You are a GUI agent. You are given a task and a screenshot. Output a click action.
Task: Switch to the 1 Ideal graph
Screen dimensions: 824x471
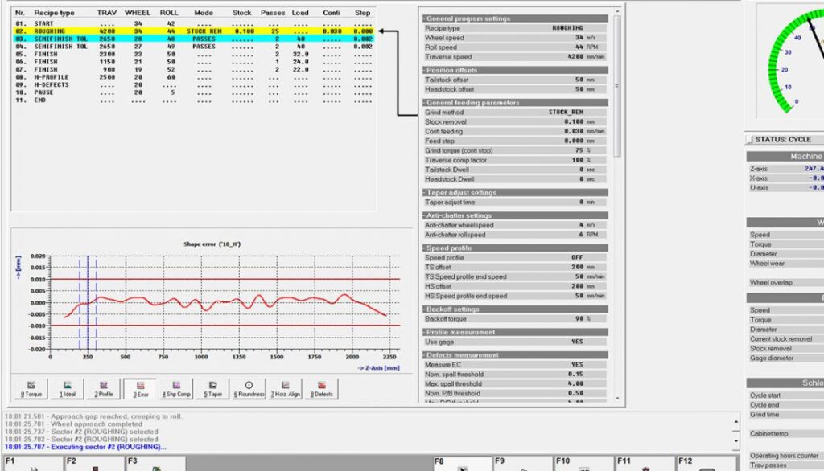point(68,389)
